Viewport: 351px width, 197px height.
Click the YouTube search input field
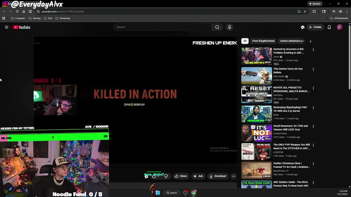click(x=162, y=27)
